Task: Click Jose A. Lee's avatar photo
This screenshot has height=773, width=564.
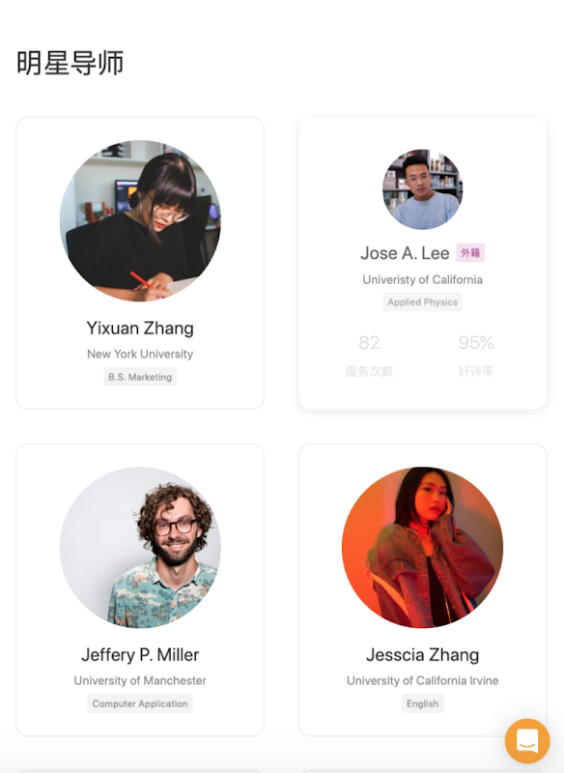Action: pos(423,189)
